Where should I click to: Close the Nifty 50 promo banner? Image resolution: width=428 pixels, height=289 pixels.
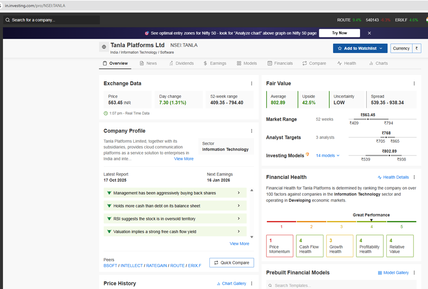tap(369, 33)
